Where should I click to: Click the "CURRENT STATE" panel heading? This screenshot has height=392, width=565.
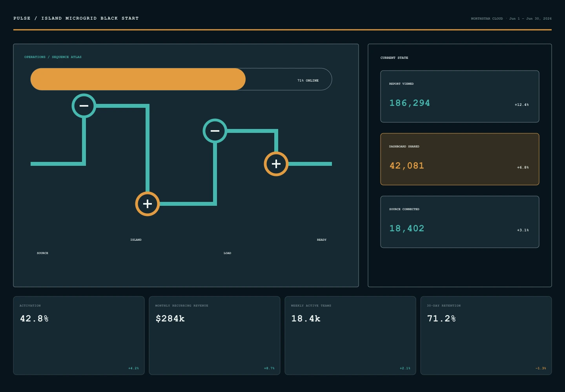pos(394,58)
